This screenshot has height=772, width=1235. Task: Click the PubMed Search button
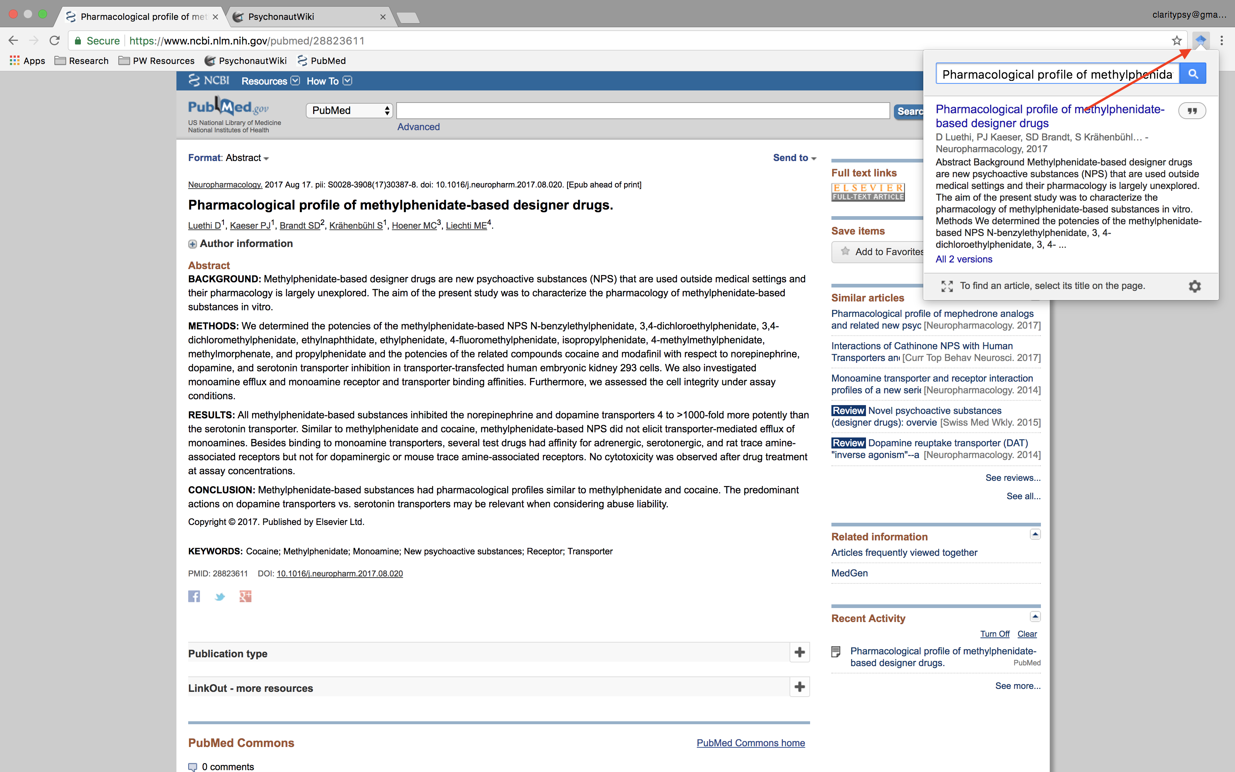tap(909, 111)
